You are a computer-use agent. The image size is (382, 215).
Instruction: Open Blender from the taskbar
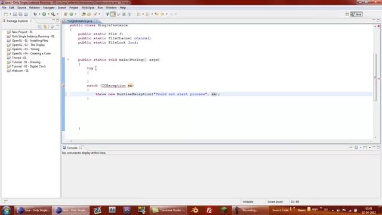coord(195,210)
